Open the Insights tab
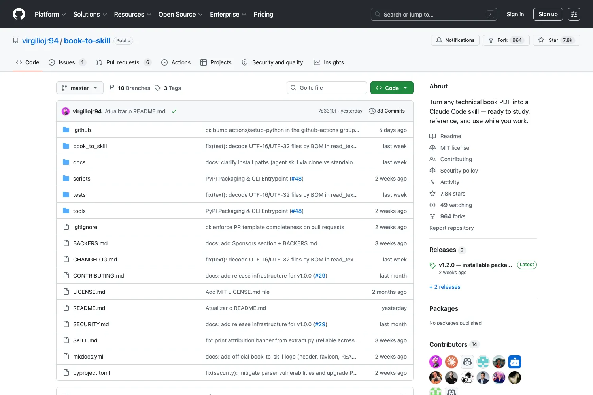The image size is (593, 395). pos(329,62)
